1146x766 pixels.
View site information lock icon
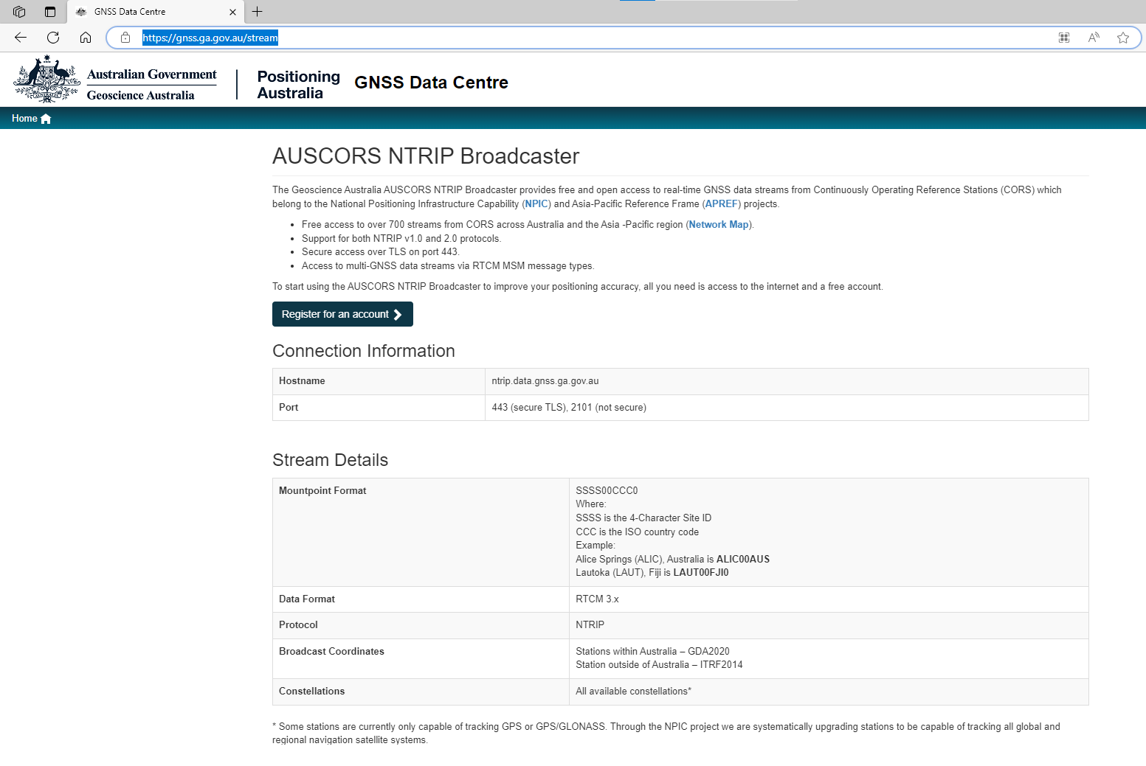pos(125,38)
